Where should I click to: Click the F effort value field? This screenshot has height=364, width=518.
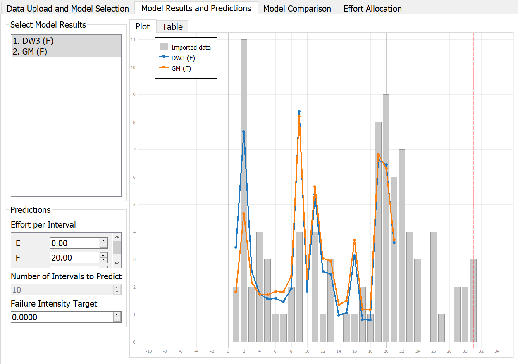74,257
